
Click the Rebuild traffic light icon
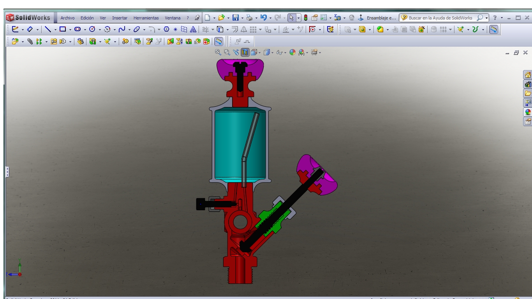(x=306, y=18)
